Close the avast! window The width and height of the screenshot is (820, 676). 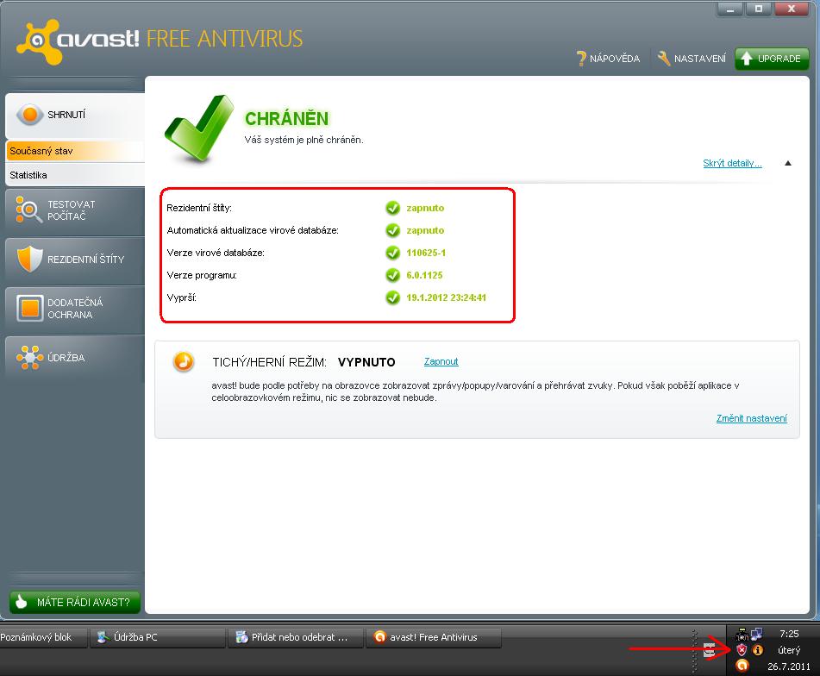(792, 9)
